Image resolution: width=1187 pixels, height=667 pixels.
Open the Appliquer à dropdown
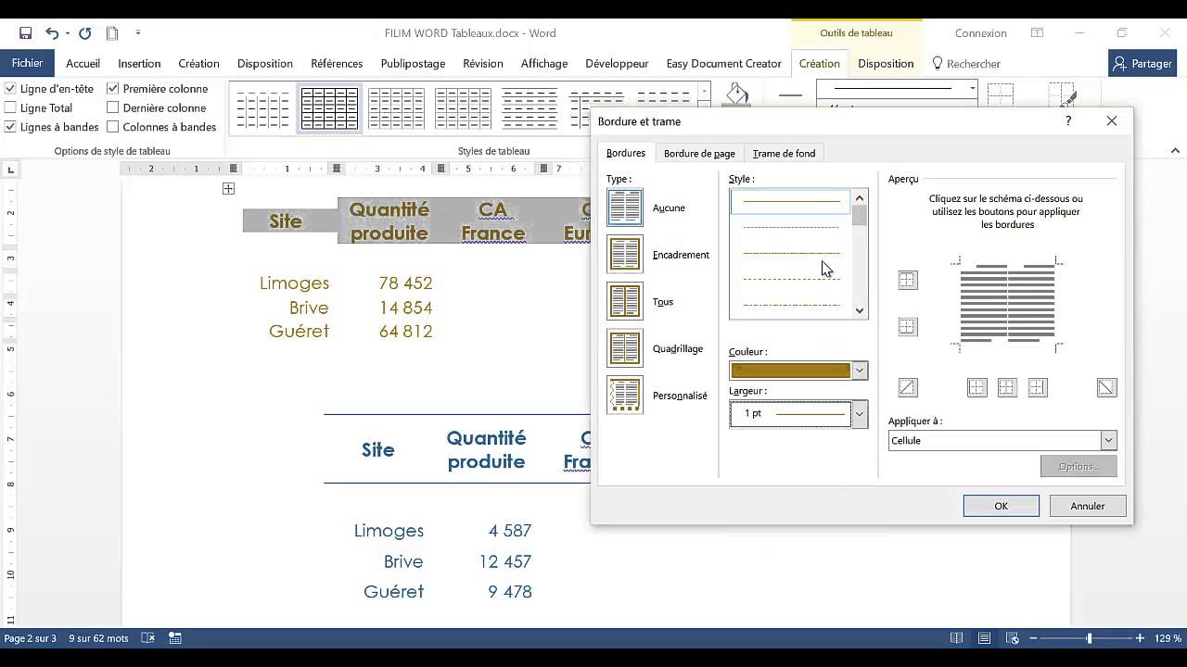coord(1107,441)
